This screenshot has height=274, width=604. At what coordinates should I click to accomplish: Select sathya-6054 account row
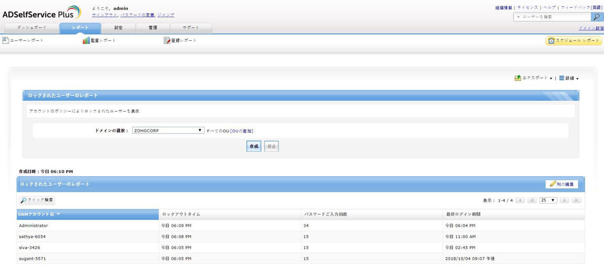[300, 237]
